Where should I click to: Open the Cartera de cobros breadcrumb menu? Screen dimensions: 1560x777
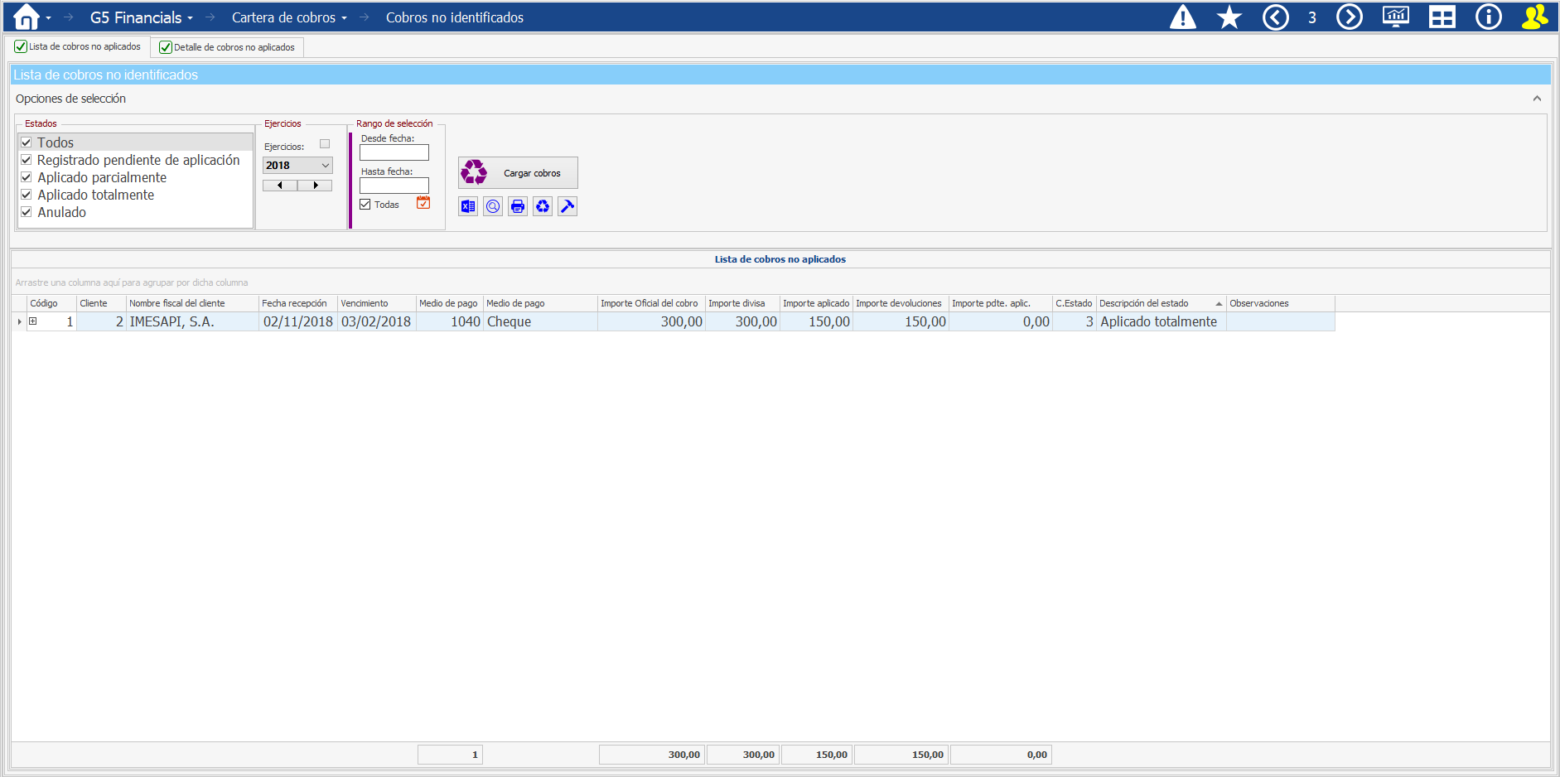pos(288,17)
